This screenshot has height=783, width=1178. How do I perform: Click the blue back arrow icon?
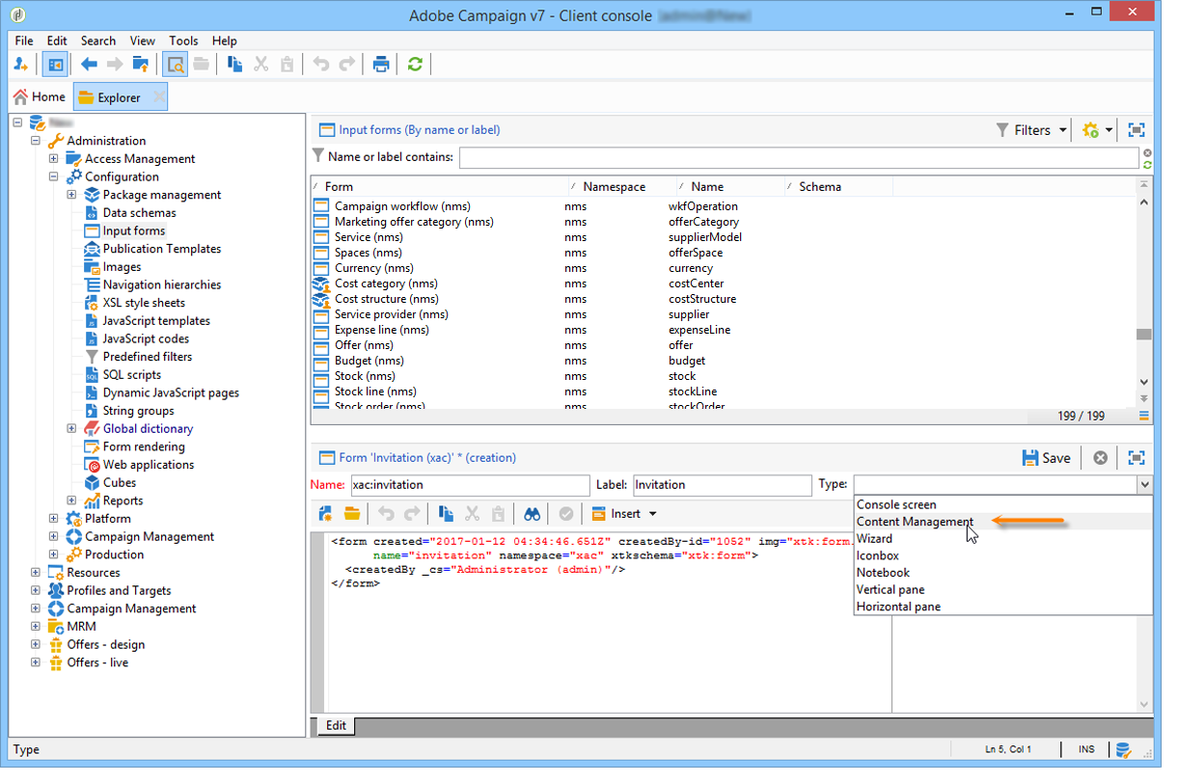point(89,65)
